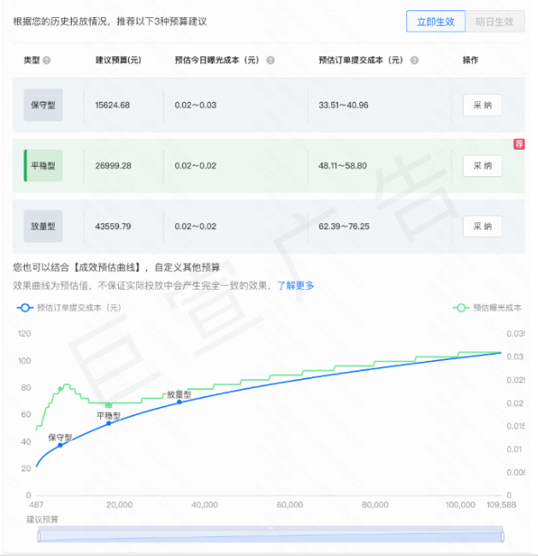The image size is (538, 556).
Task: Grab the right handle of budget range slider
Action: tap(503, 536)
